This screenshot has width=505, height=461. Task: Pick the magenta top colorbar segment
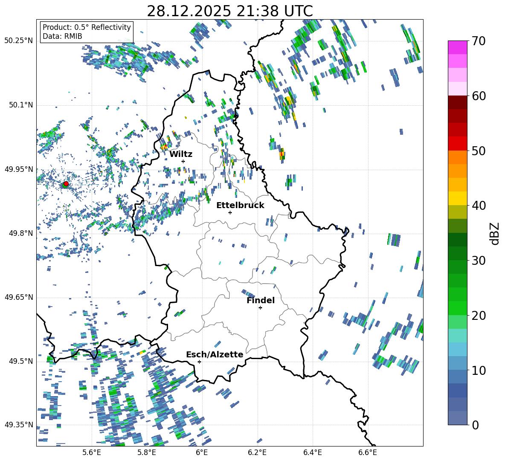click(457, 47)
